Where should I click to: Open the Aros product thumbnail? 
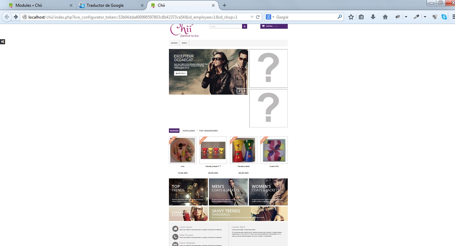[x=182, y=150]
